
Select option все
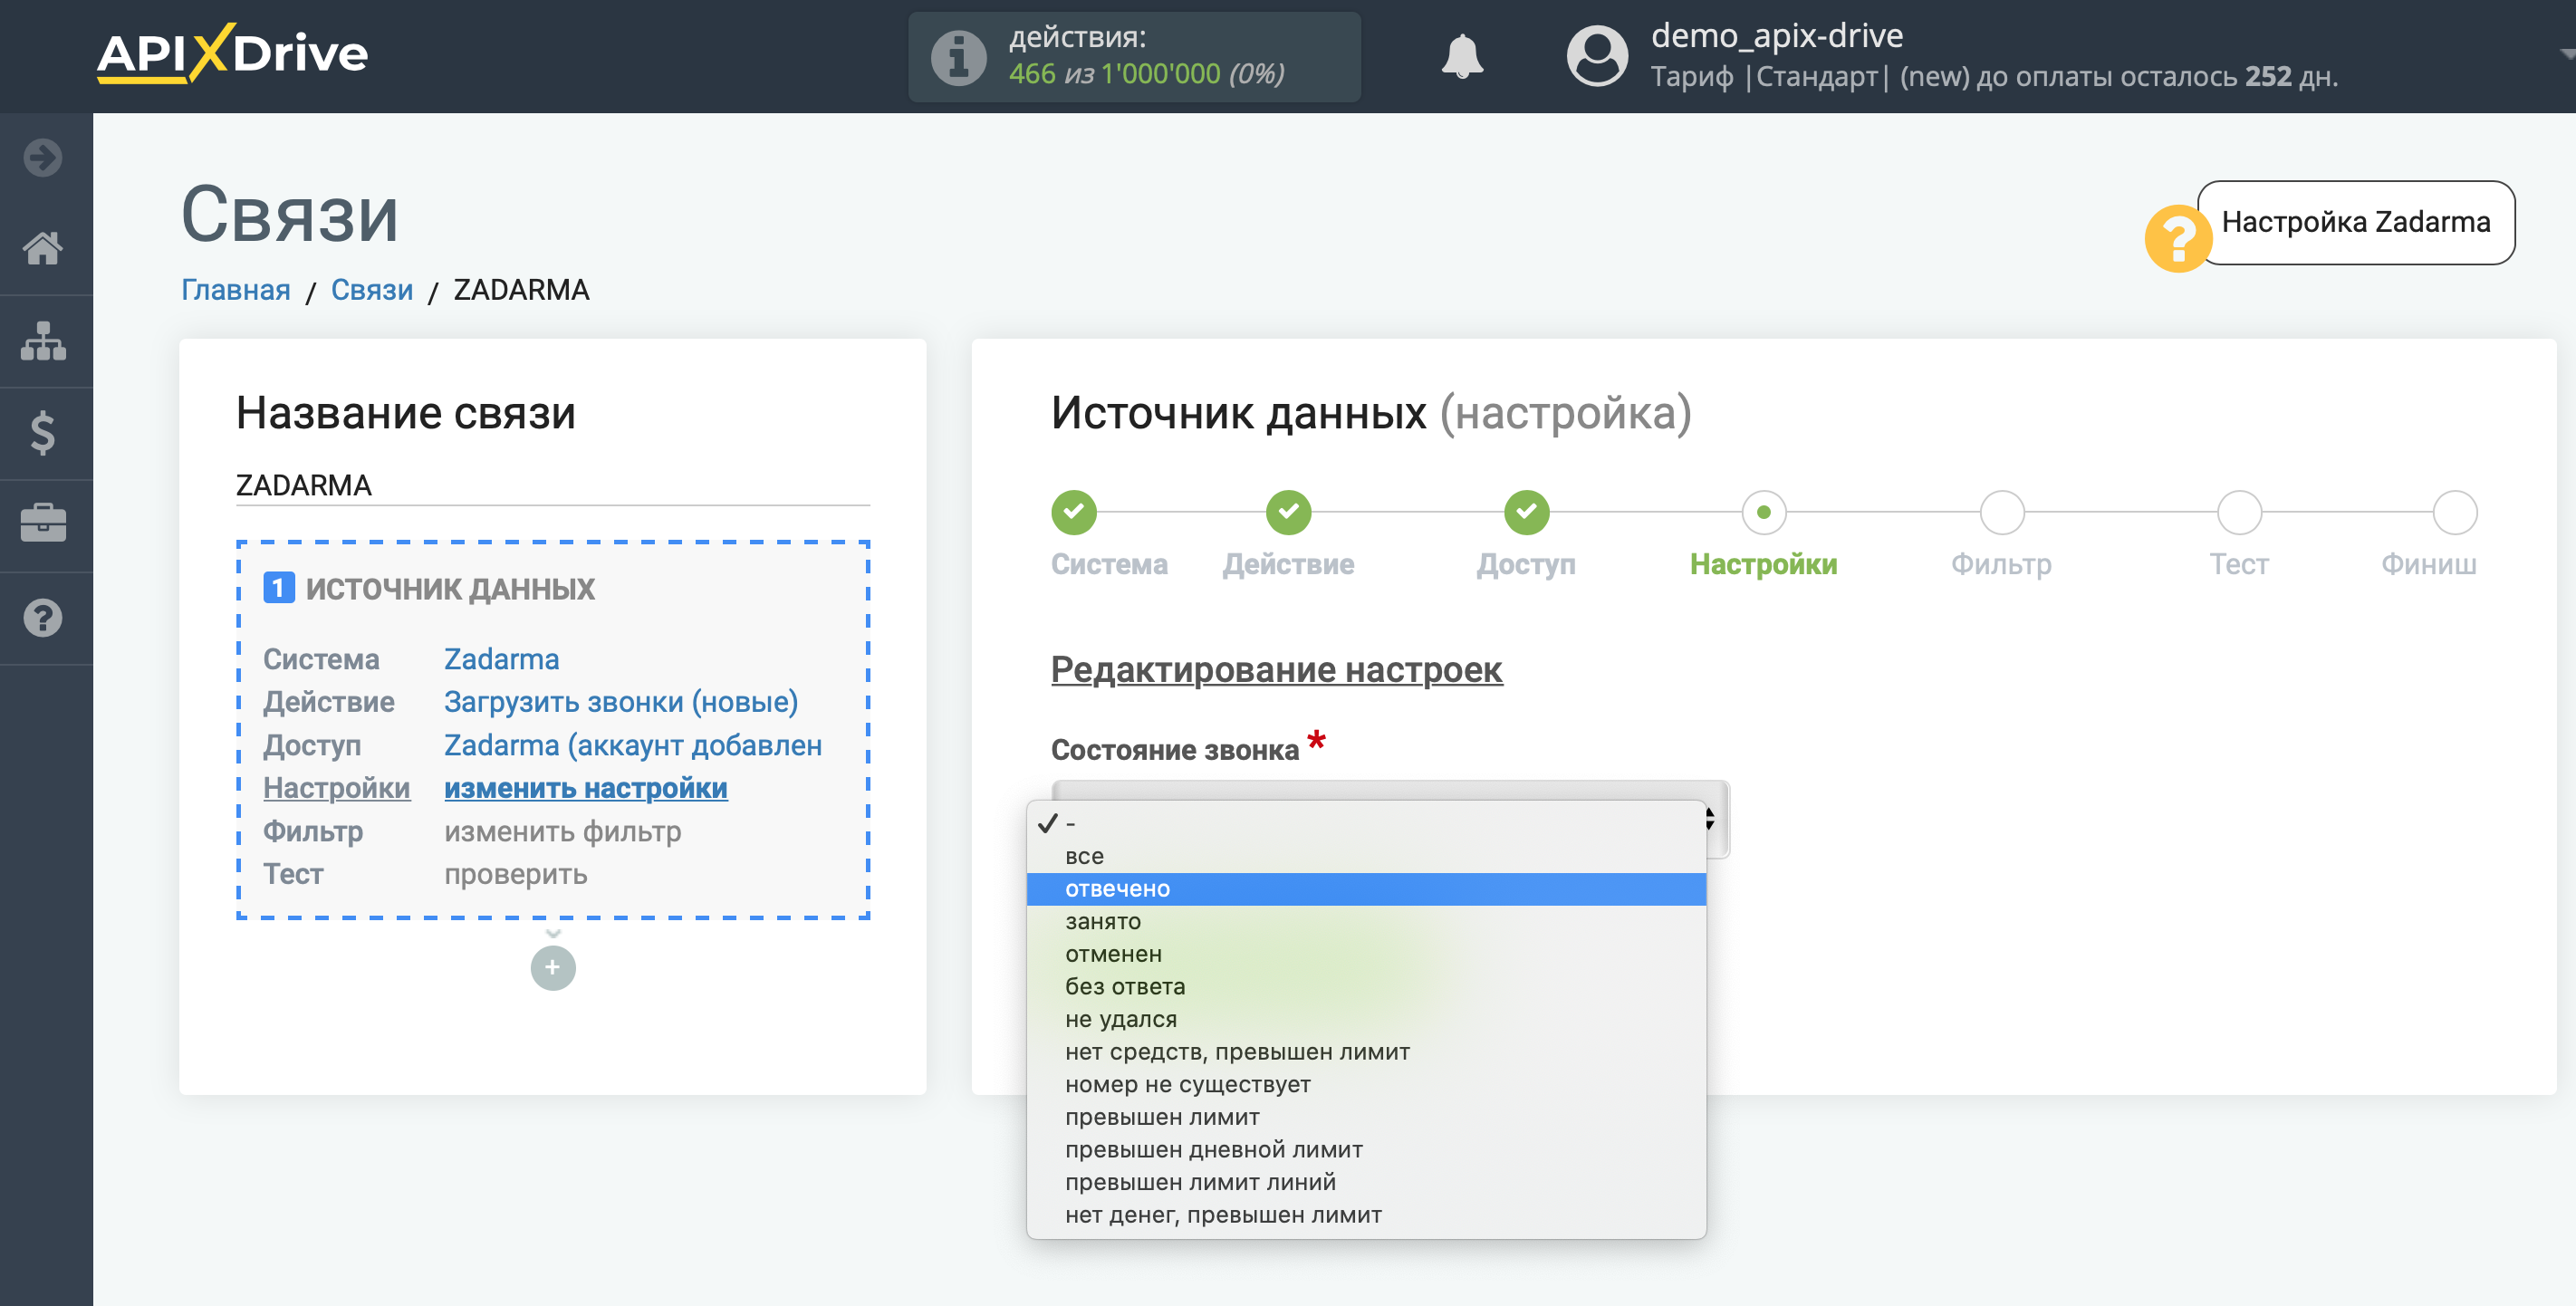click(x=1366, y=856)
